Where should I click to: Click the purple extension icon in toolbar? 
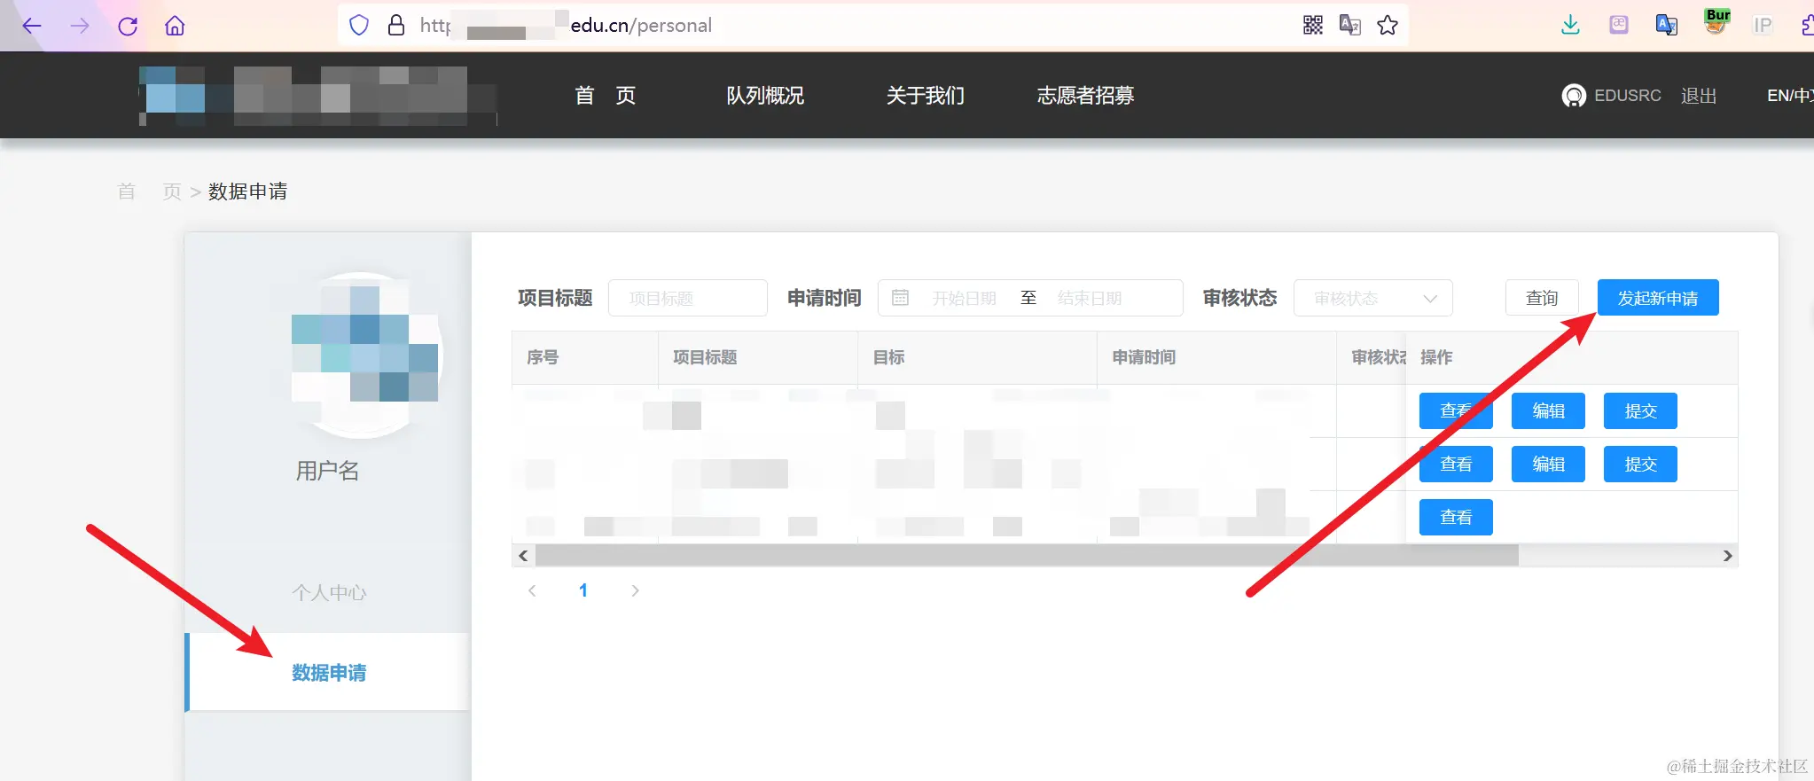(1619, 25)
